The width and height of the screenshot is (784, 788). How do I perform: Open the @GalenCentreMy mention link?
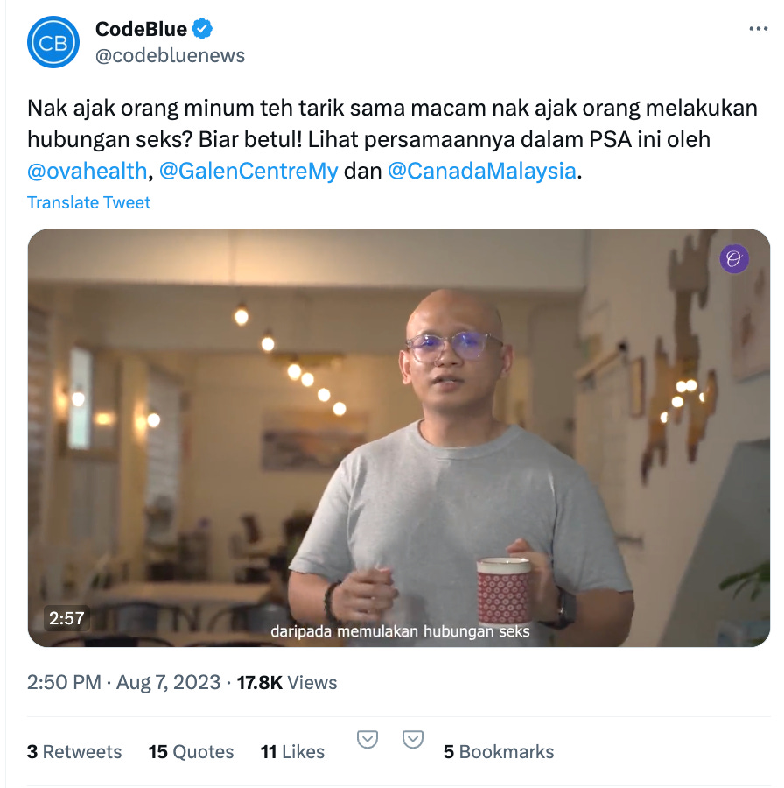(x=248, y=171)
